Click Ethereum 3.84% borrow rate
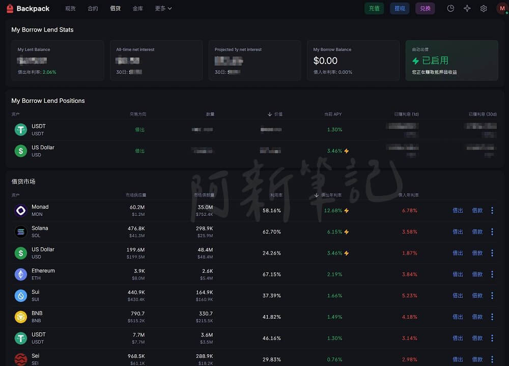This screenshot has height=366, width=509. [410, 274]
